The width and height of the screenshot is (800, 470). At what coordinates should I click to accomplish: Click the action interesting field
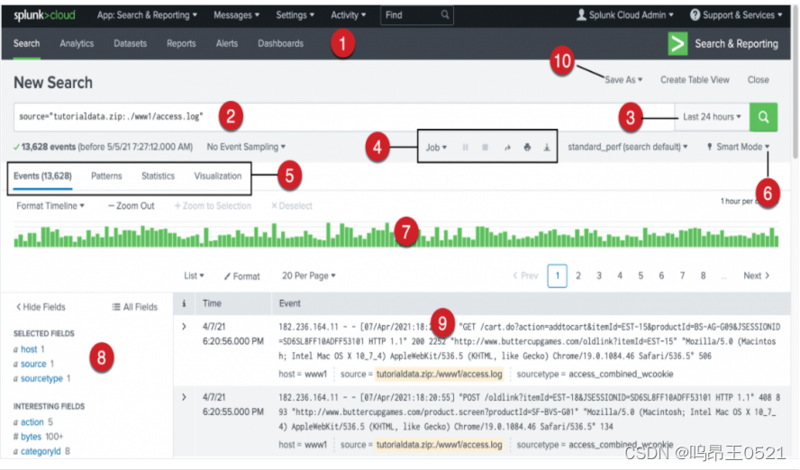click(x=32, y=422)
